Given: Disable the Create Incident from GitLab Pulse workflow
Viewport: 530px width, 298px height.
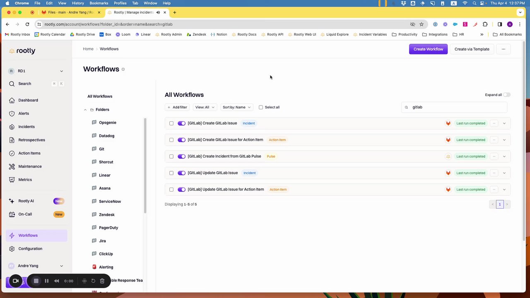Looking at the screenshot, I should (181, 156).
